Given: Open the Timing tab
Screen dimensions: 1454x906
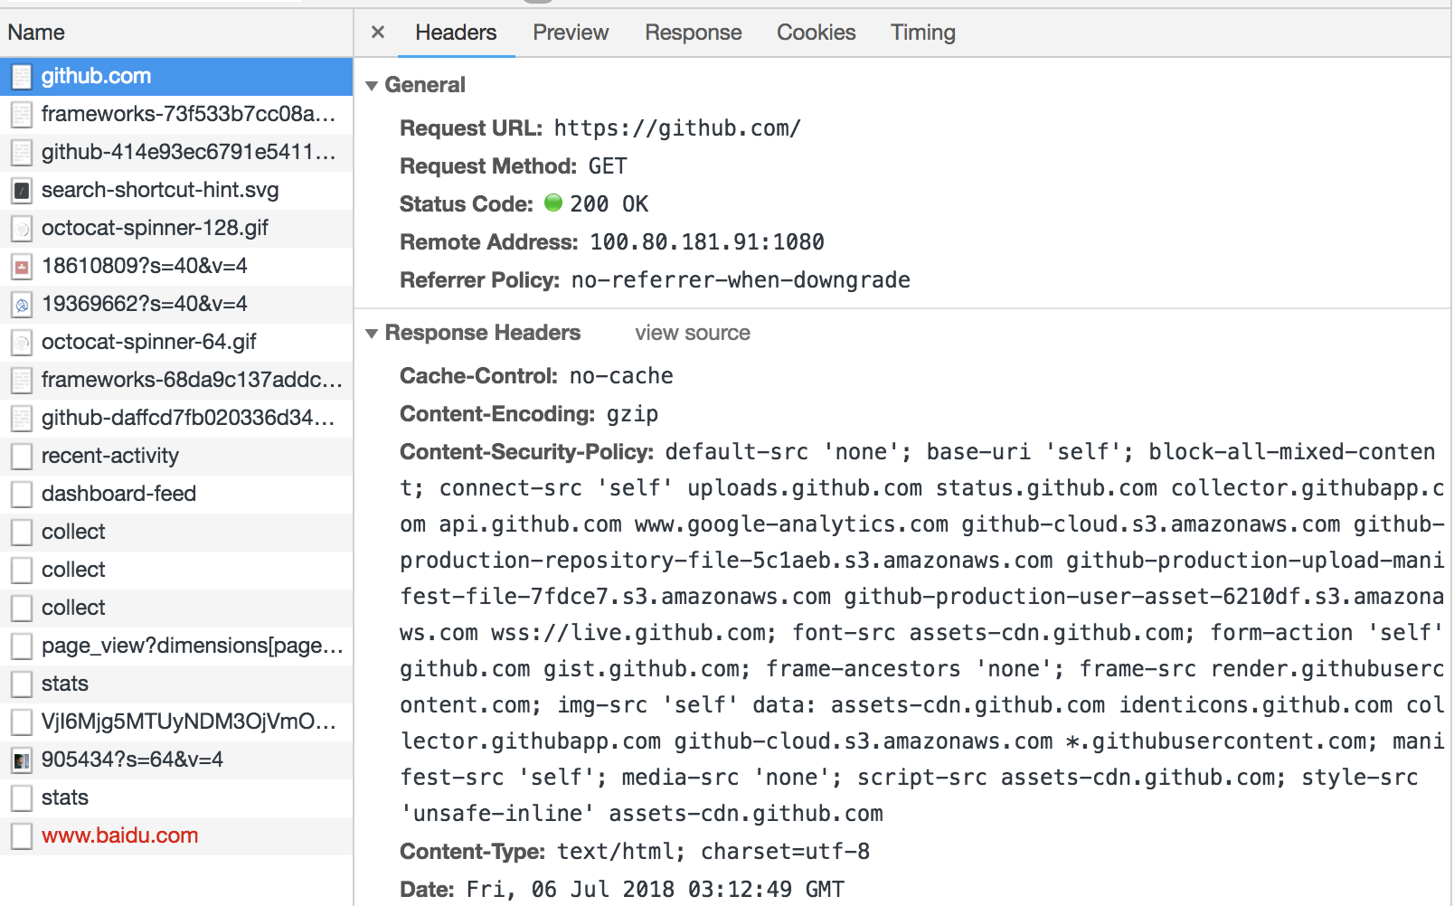Looking at the screenshot, I should pyautogui.click(x=922, y=33).
